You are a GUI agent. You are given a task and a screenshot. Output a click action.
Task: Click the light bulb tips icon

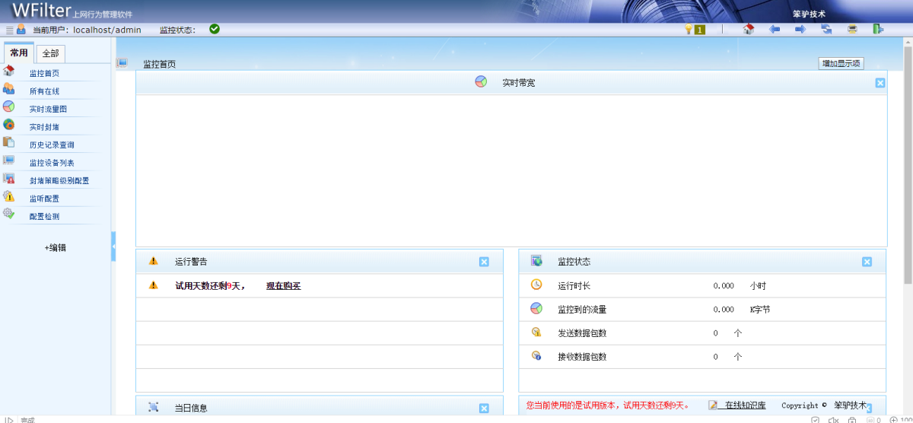[689, 29]
